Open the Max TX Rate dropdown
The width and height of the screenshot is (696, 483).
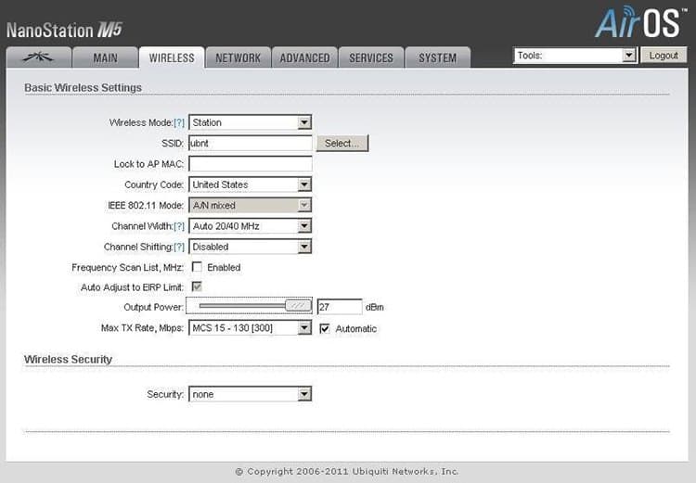click(x=251, y=328)
